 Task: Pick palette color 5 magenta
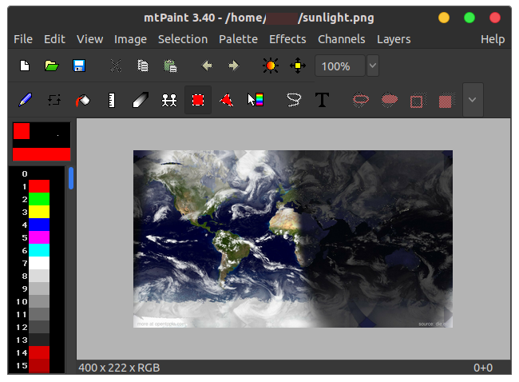click(x=39, y=237)
